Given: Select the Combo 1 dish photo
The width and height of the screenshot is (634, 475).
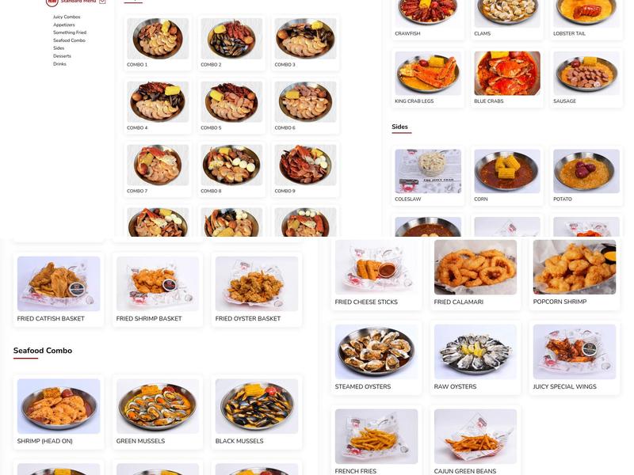Looking at the screenshot, I should point(158,39).
